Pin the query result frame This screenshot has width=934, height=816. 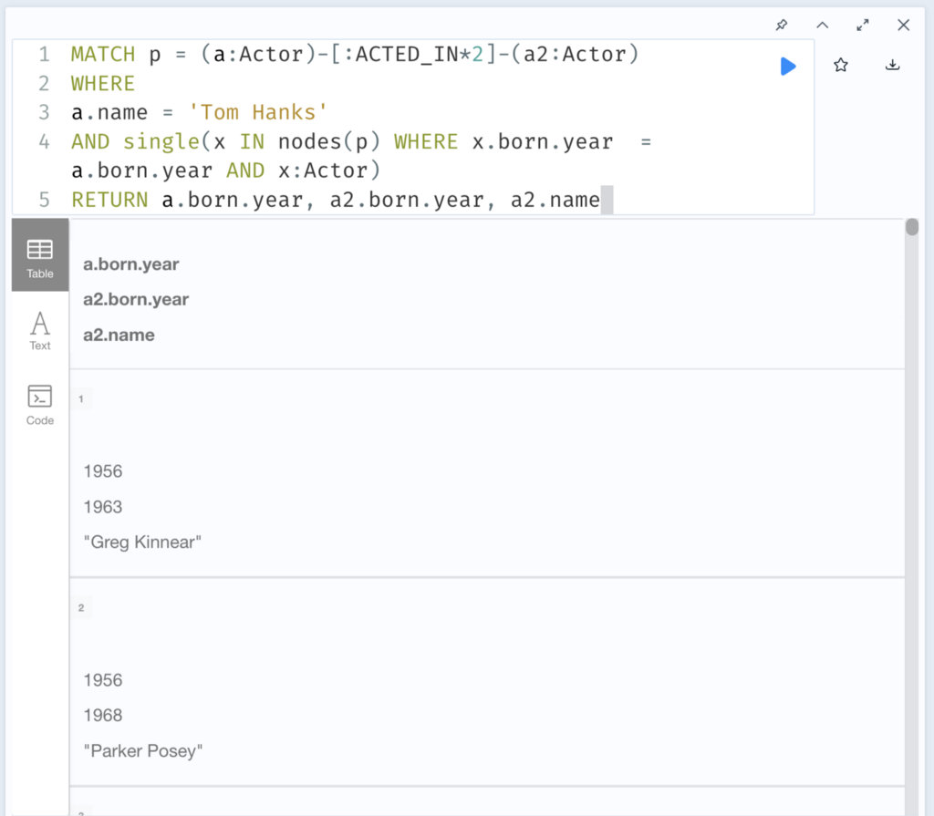click(x=782, y=25)
